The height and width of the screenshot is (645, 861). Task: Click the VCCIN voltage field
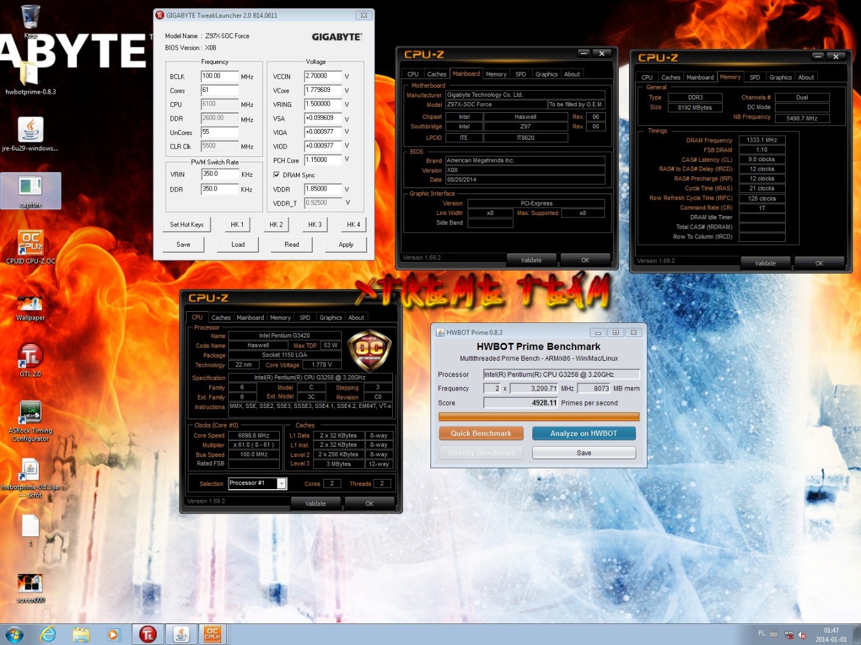[x=323, y=76]
